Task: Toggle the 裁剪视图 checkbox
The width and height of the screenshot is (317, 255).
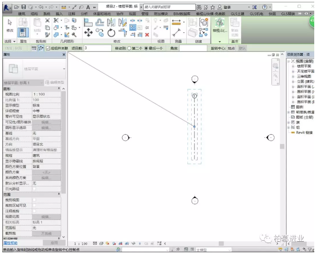Action: click(x=35, y=200)
